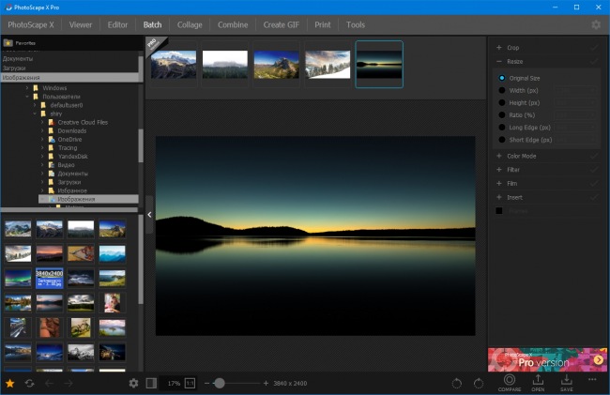
Task: Open the Favorites star in bottom toolbar
Action: [9, 384]
